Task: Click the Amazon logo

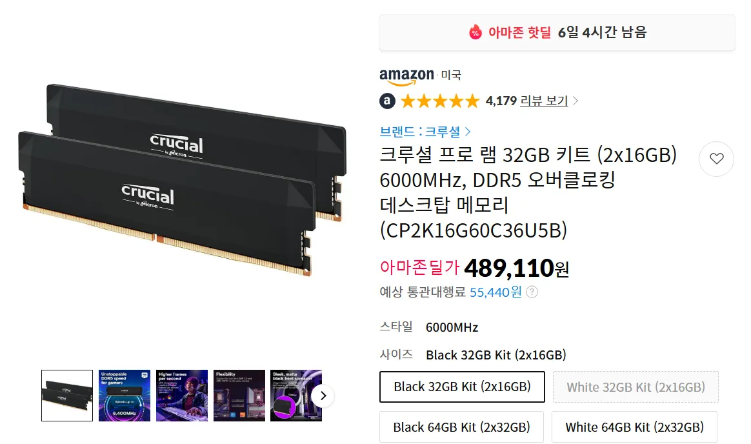Action: click(406, 76)
